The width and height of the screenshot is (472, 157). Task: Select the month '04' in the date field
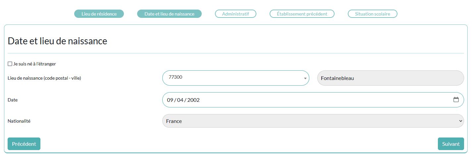pos(180,100)
